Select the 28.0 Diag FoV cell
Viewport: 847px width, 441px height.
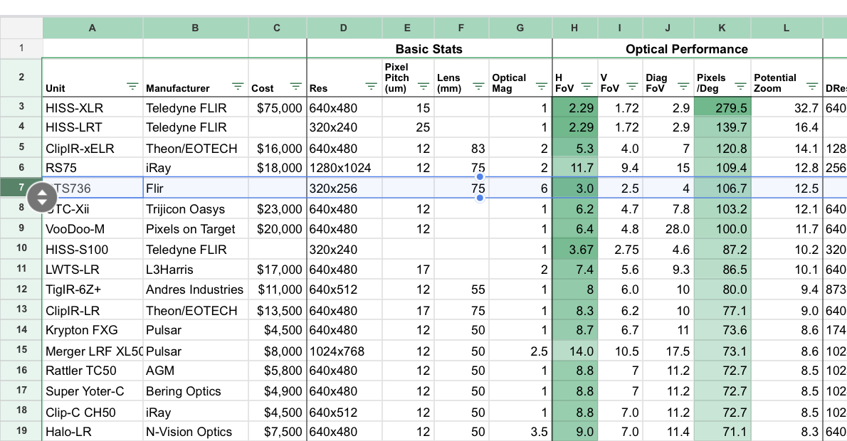(x=668, y=230)
